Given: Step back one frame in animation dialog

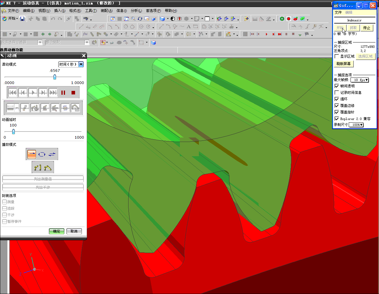Looking at the screenshot, I should (x=23, y=93).
